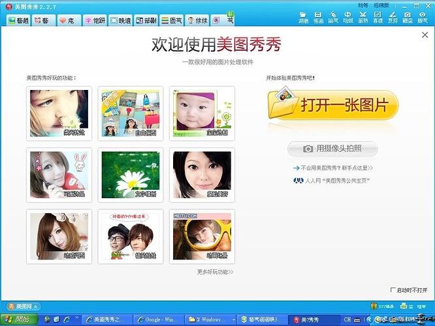The height and width of the screenshot is (326, 435).
Task: Open the Windows Start button
Action: 19,319
